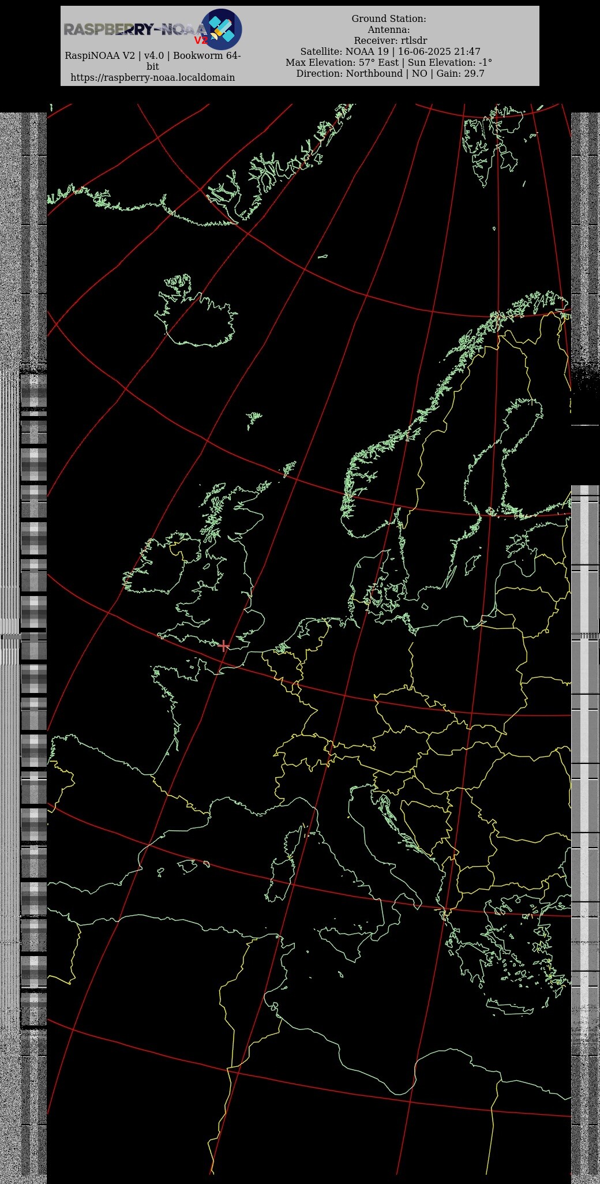Click 'Direction: Northbound | NO | Gain: 29.7' line
The width and height of the screenshot is (600, 1184).
pyautogui.click(x=391, y=73)
